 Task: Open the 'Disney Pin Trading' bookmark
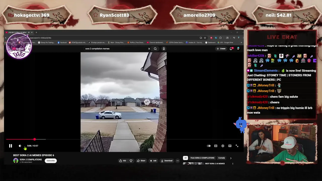46,42
